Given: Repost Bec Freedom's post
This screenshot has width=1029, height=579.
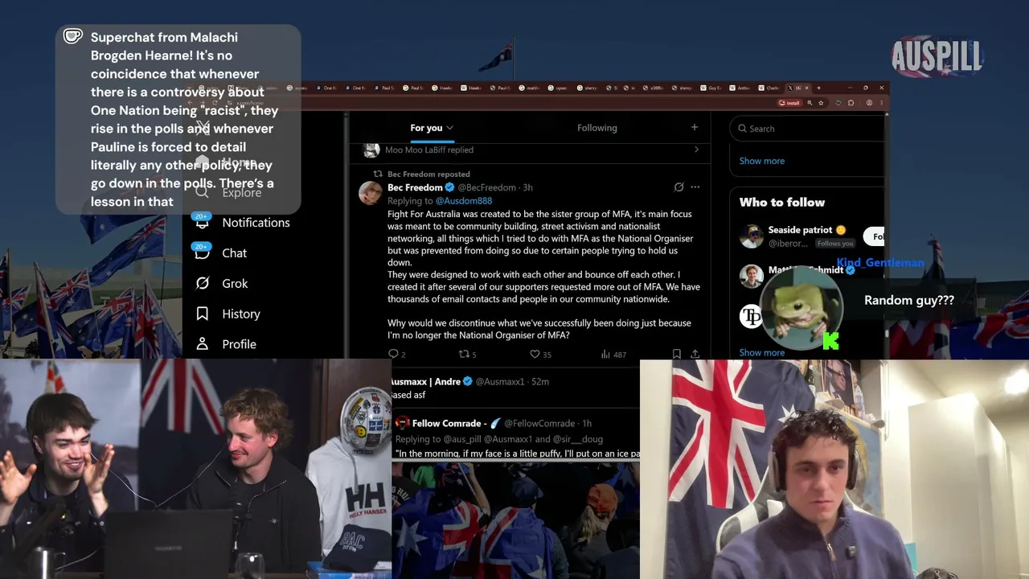Looking at the screenshot, I should (464, 354).
